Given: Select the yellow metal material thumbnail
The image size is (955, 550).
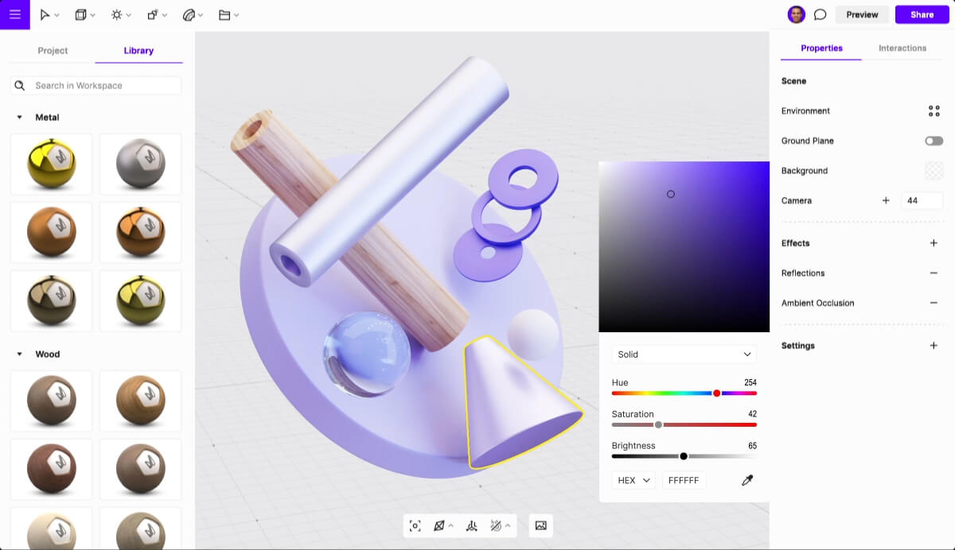Looking at the screenshot, I should [51, 164].
